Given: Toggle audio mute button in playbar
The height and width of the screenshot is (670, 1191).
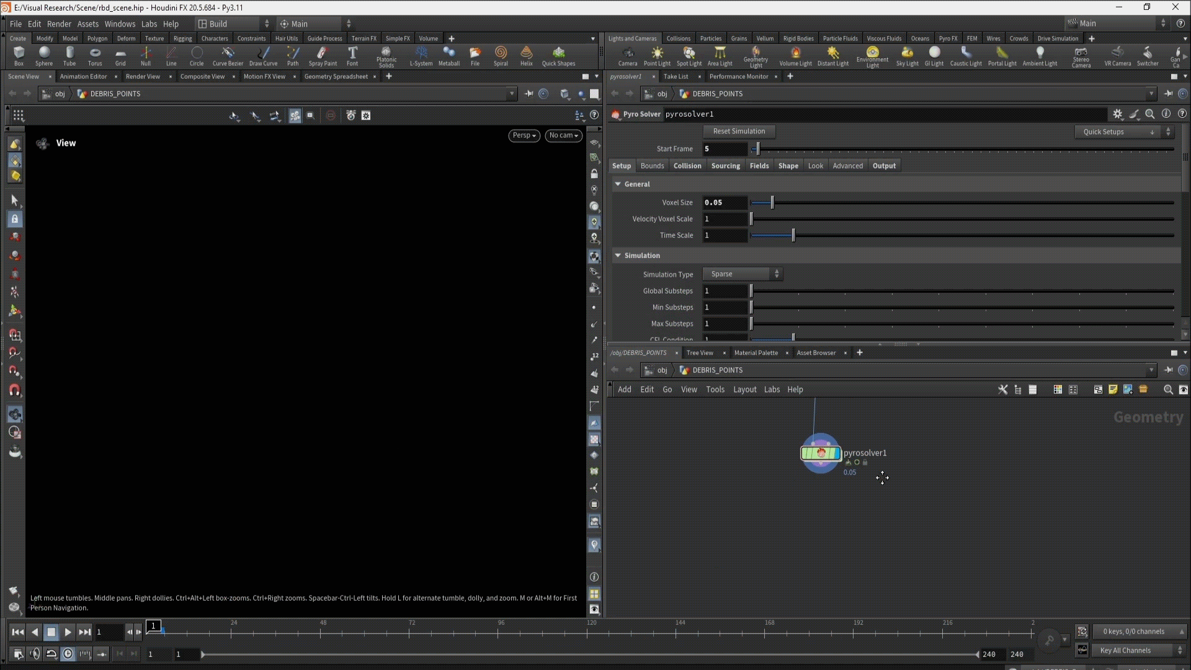Looking at the screenshot, I should (35, 653).
